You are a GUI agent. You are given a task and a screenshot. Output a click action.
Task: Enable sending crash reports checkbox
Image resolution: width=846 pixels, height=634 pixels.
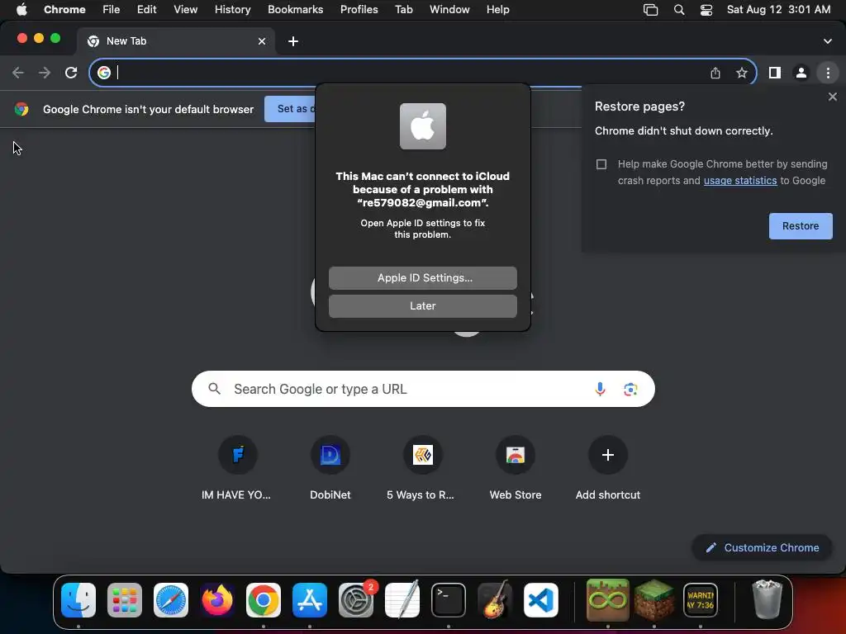[x=601, y=164]
